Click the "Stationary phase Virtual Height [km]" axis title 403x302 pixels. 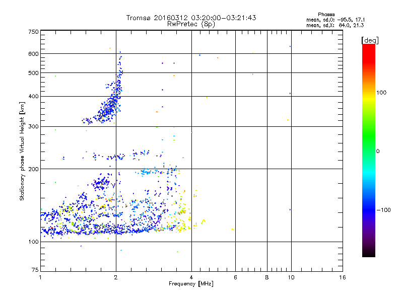22,152
